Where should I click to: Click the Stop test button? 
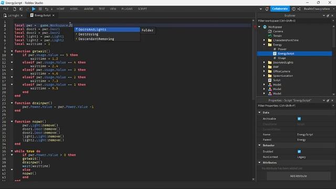[40, 9]
